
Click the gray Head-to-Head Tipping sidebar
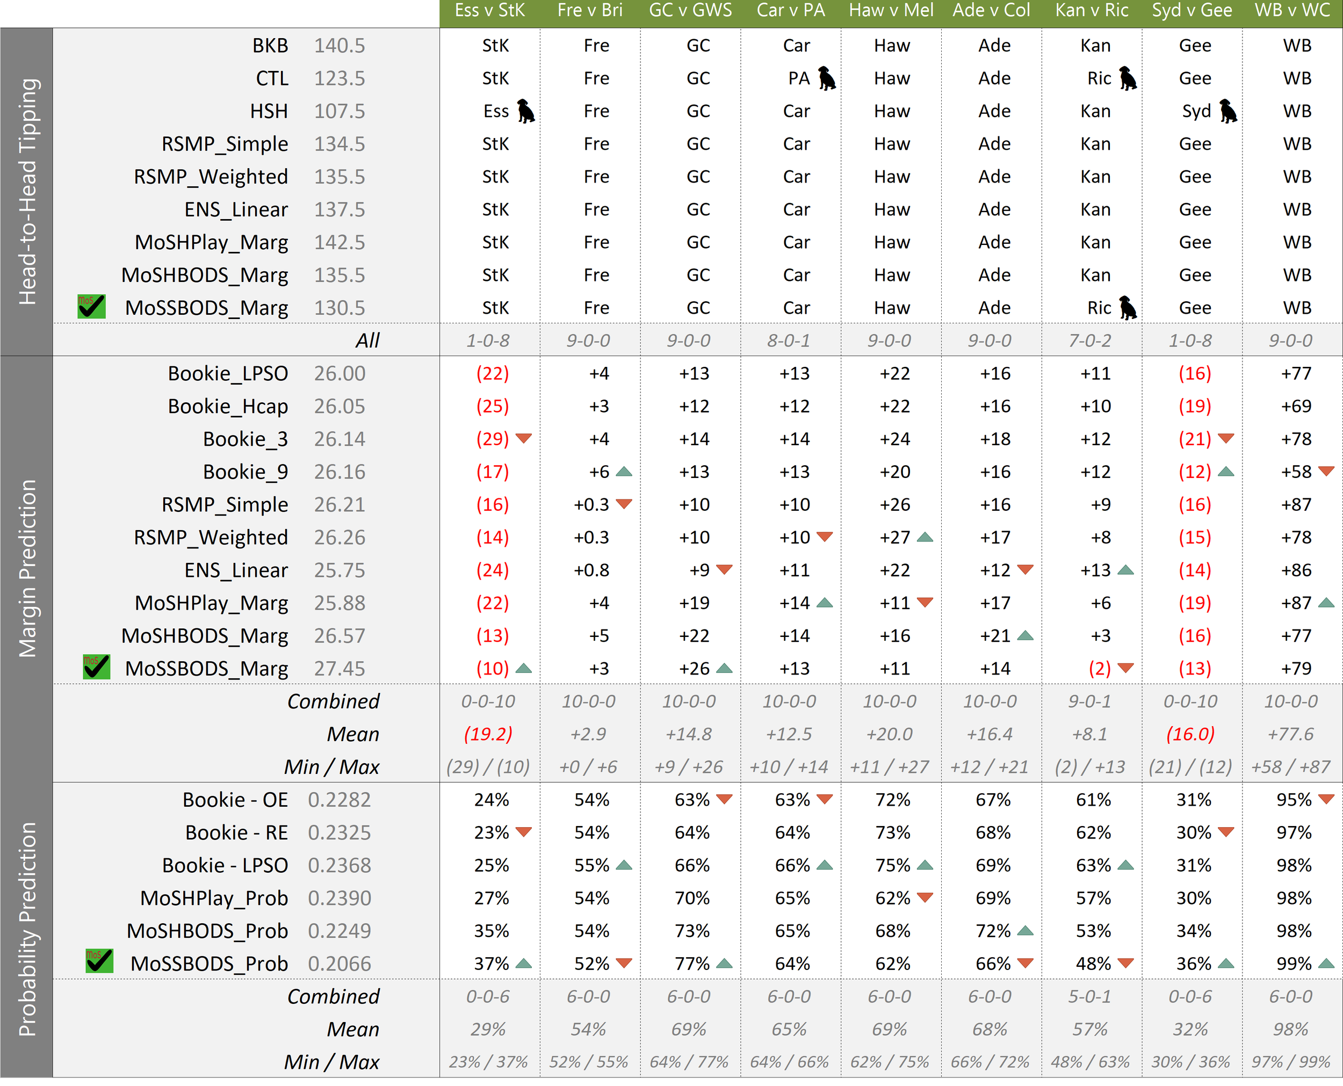(x=27, y=191)
